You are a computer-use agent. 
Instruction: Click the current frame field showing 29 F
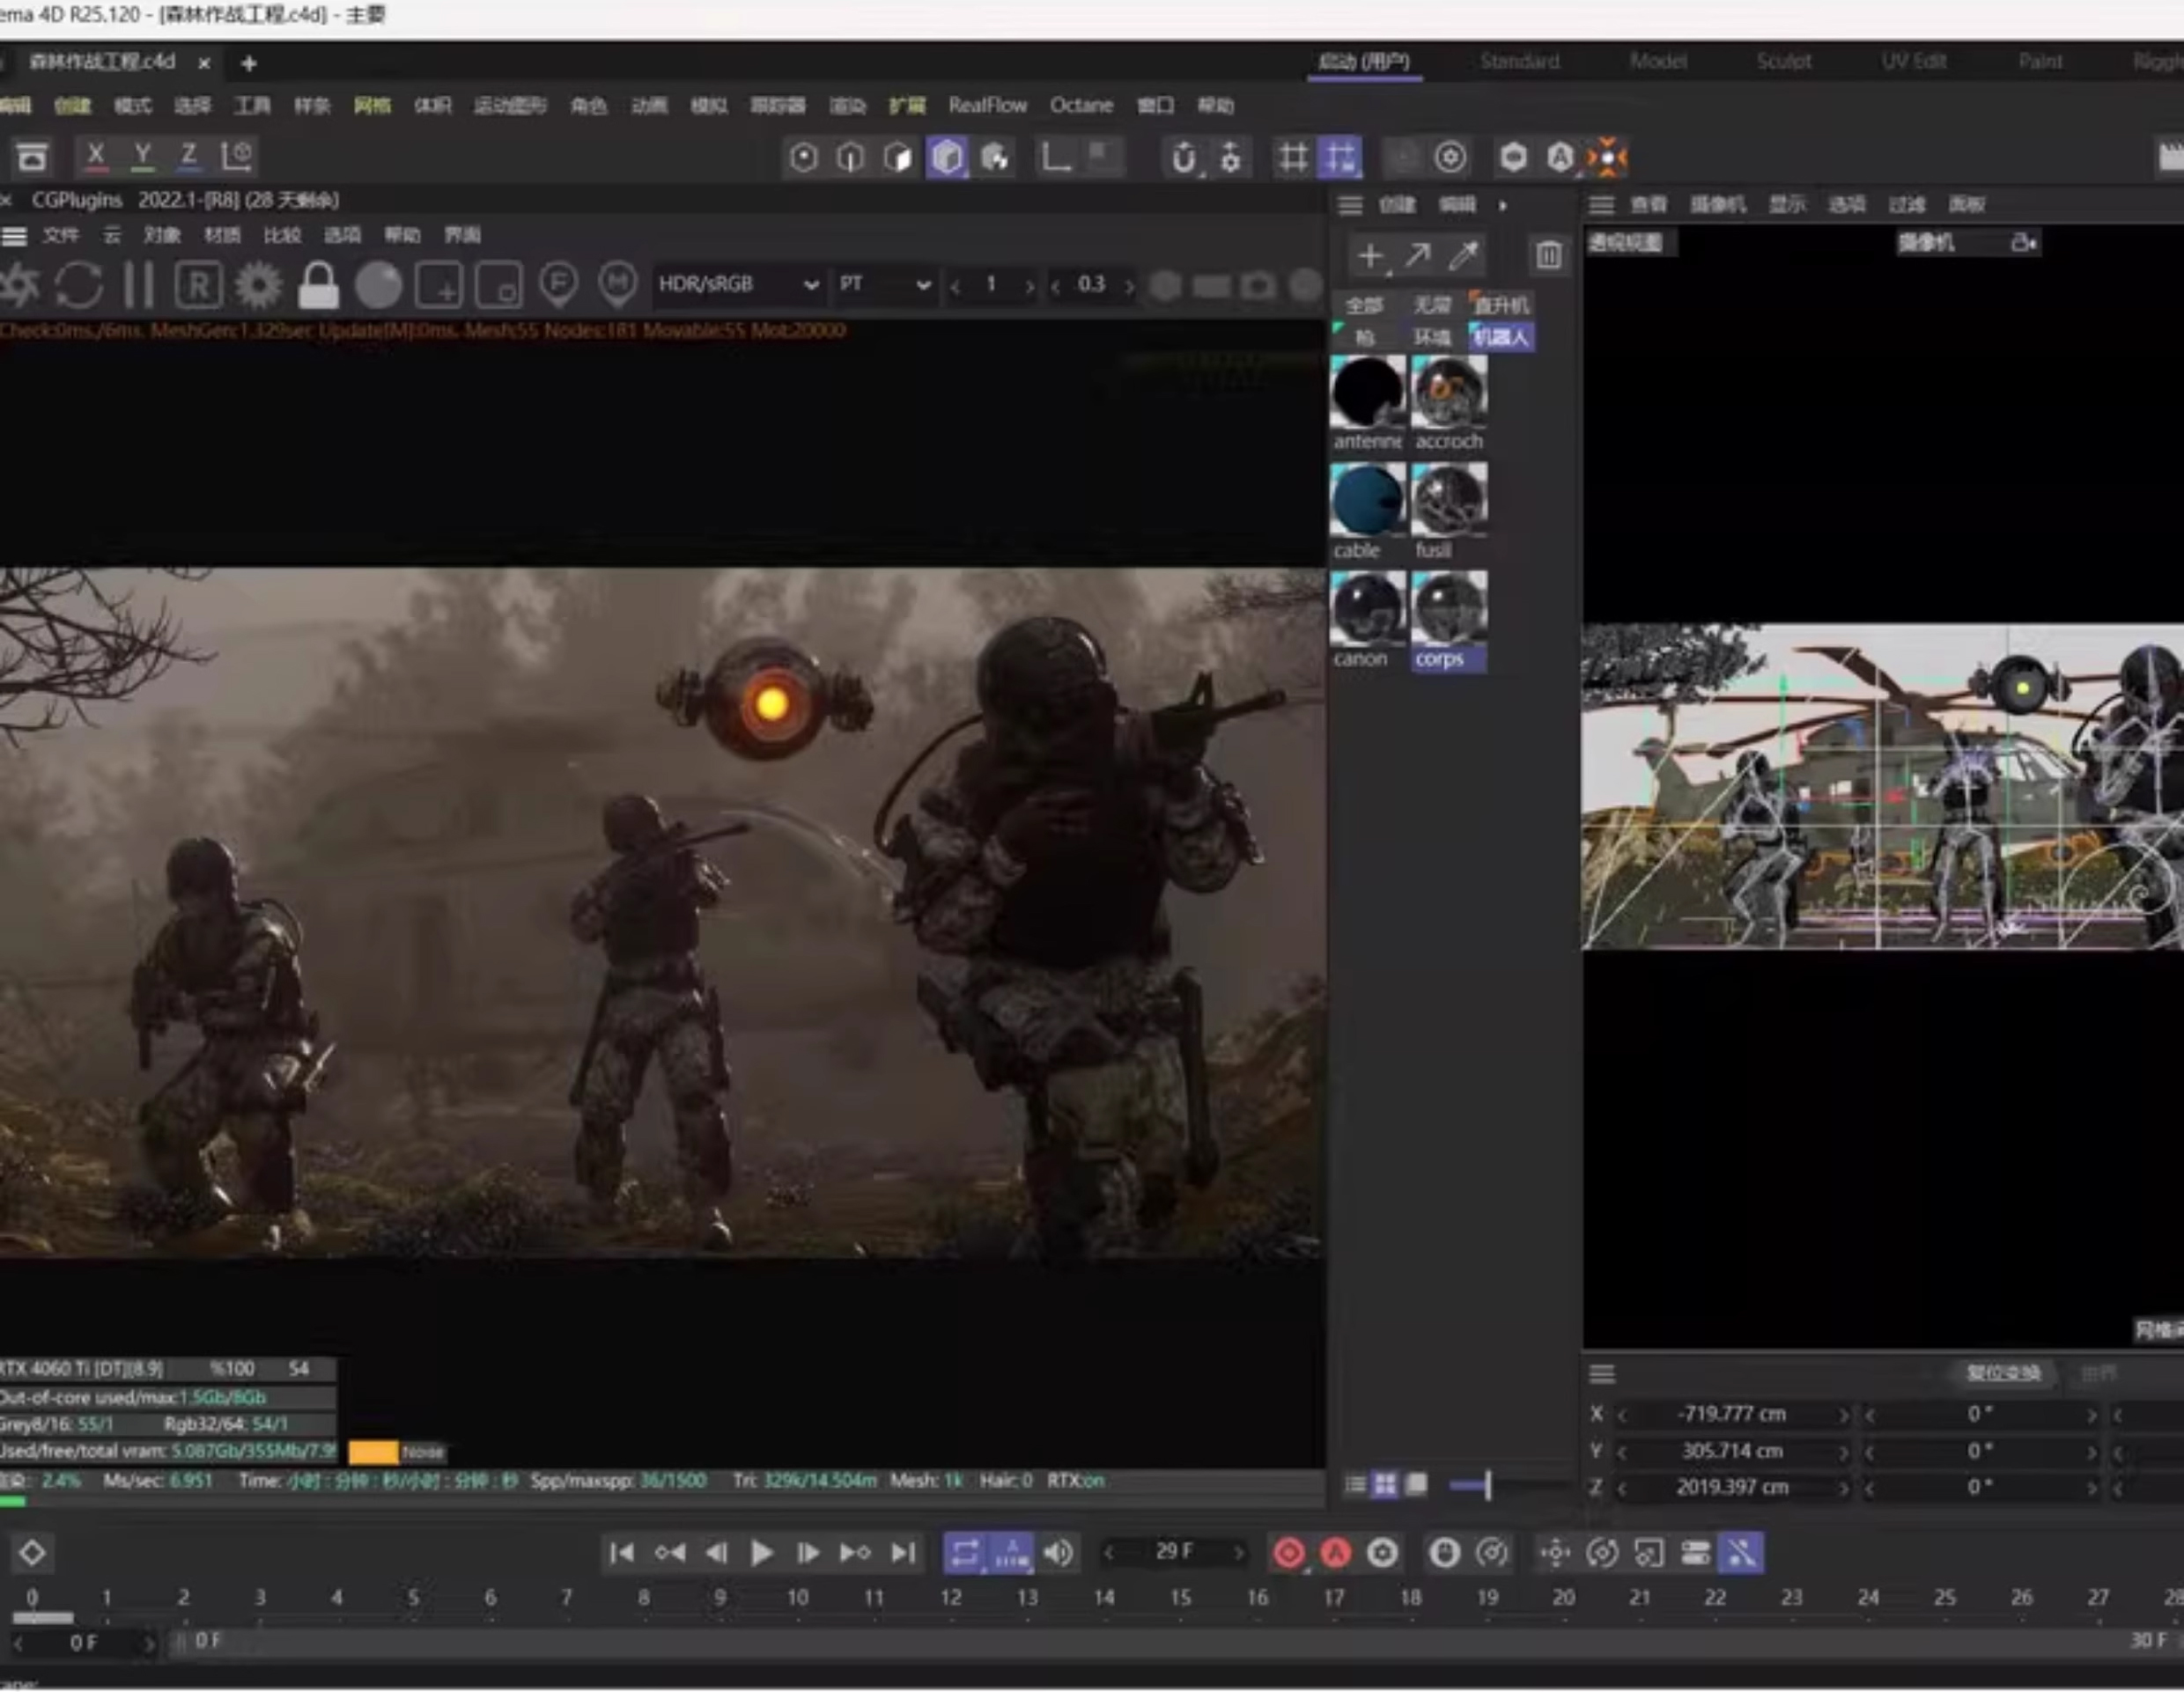click(1174, 1552)
